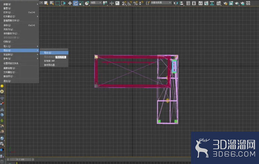Expand the 打开最近(T) submenu

pos(19,17)
